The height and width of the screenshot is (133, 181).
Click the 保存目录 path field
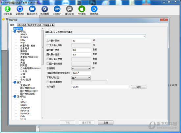coord(100,87)
